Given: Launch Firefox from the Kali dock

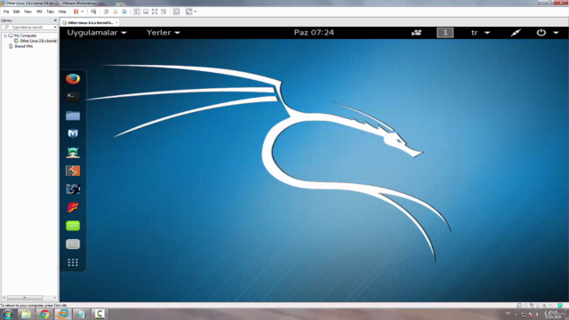Looking at the screenshot, I should click(x=73, y=79).
